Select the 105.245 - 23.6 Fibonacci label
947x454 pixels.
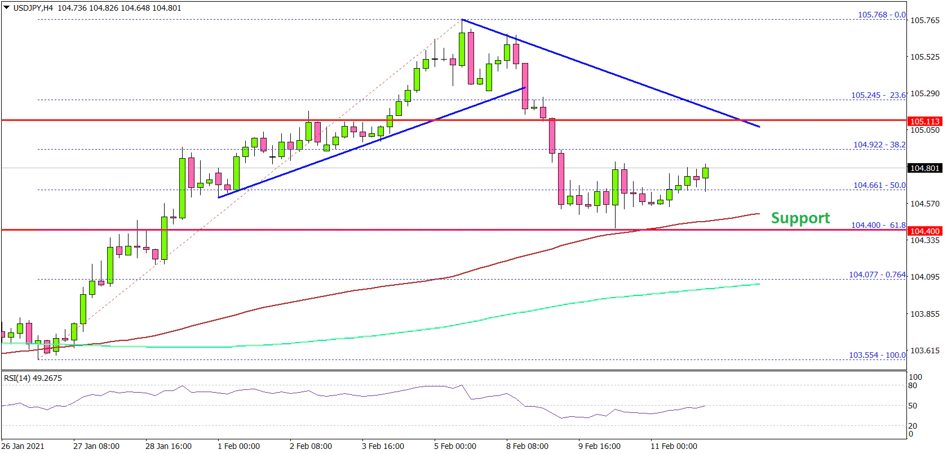pos(878,95)
